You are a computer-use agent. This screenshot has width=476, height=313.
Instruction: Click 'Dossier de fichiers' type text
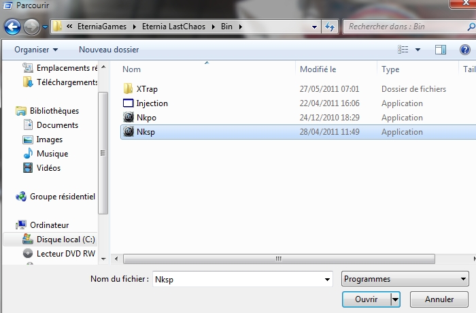[x=413, y=89]
